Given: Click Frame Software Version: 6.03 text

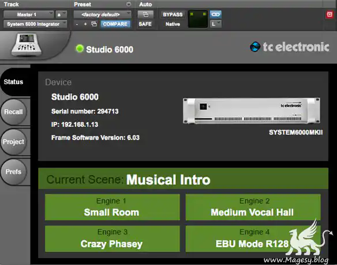Looking at the screenshot, I should (x=95, y=138).
